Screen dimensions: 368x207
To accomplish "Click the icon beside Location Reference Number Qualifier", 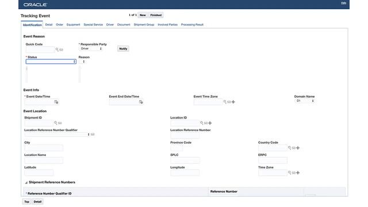I will click(93, 134).
